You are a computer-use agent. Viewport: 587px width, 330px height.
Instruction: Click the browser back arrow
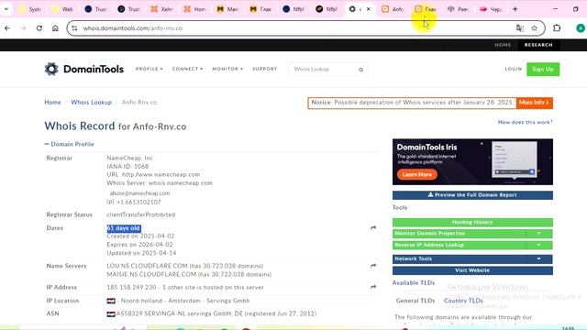coord(7,28)
